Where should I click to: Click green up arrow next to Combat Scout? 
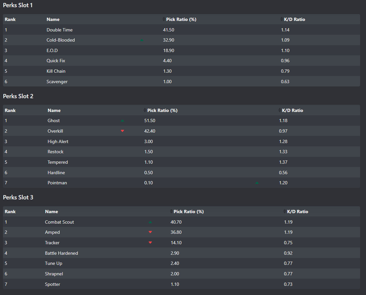click(150, 222)
